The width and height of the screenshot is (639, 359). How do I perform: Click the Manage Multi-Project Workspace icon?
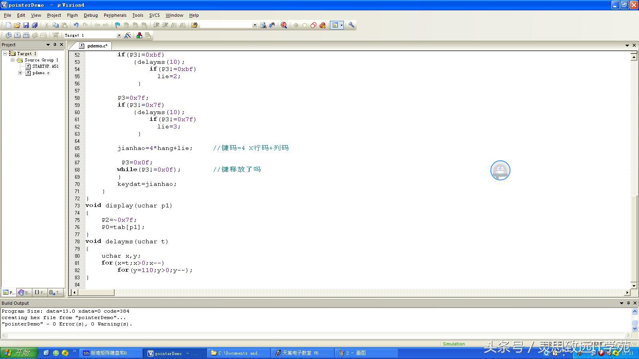point(148,36)
